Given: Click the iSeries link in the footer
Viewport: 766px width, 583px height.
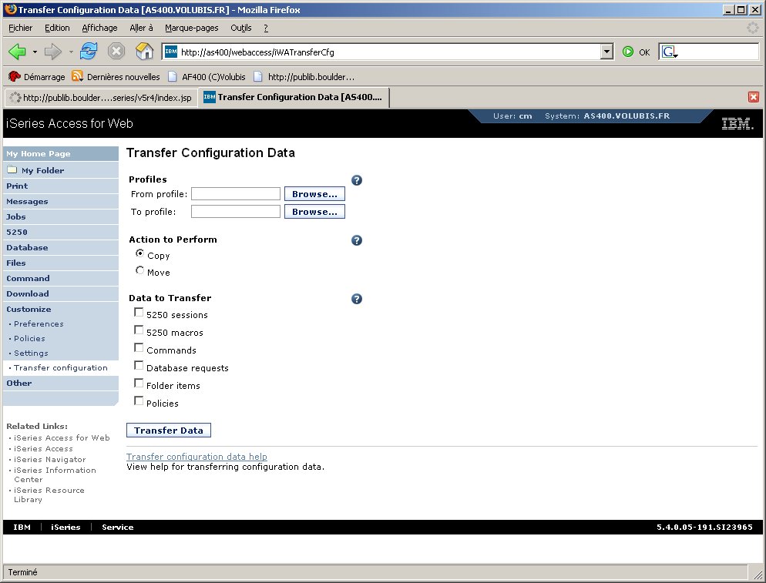Looking at the screenshot, I should 66,528.
